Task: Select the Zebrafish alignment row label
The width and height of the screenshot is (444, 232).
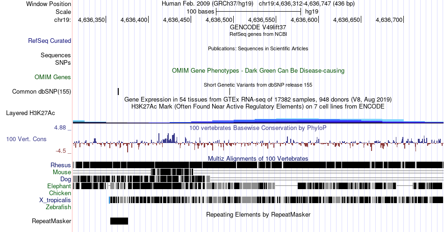Action: click(58, 207)
